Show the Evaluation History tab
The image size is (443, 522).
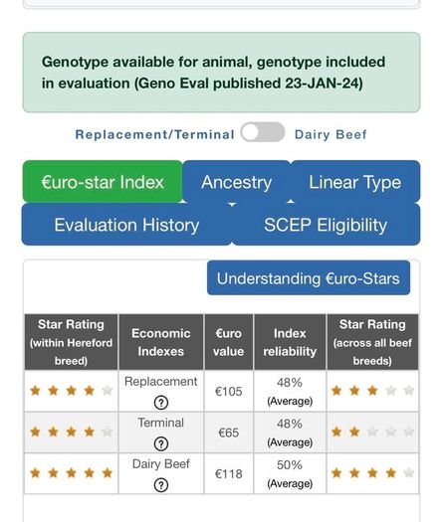coord(126,225)
